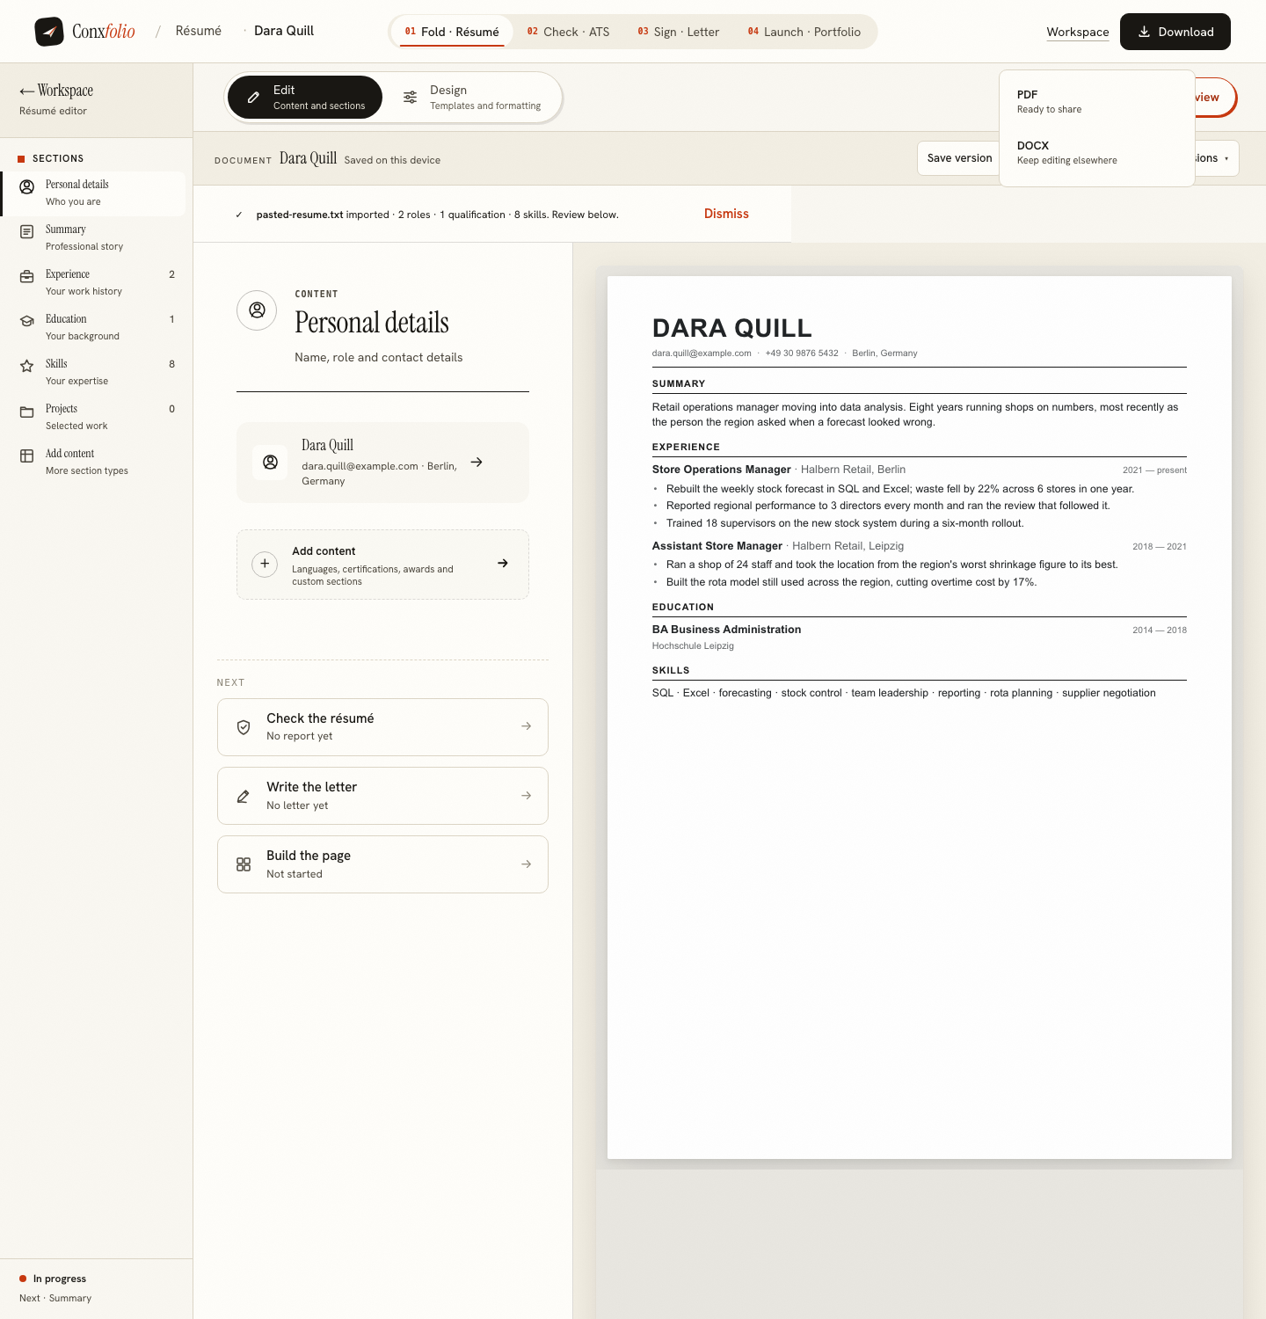Click arrow at right of Check the résumé
This screenshot has width=1266, height=1319.
coord(526,726)
